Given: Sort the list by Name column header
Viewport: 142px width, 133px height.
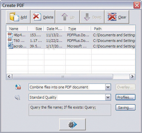Looking at the screenshot, I should tap(17, 29).
